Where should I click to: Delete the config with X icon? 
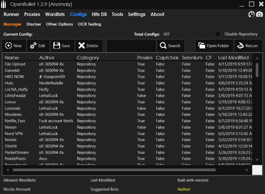(81, 45)
